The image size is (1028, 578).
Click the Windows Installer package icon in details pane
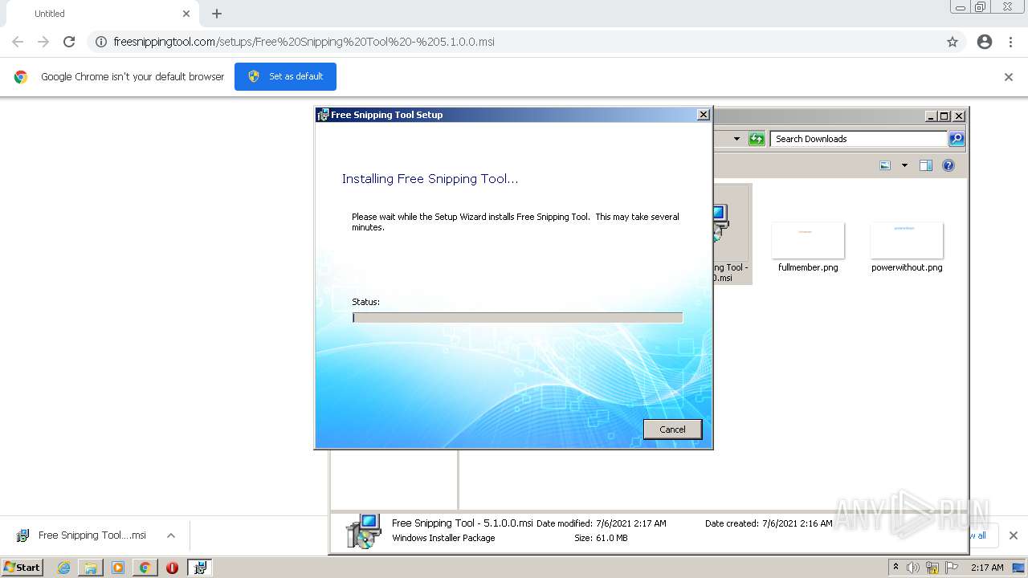[363, 531]
